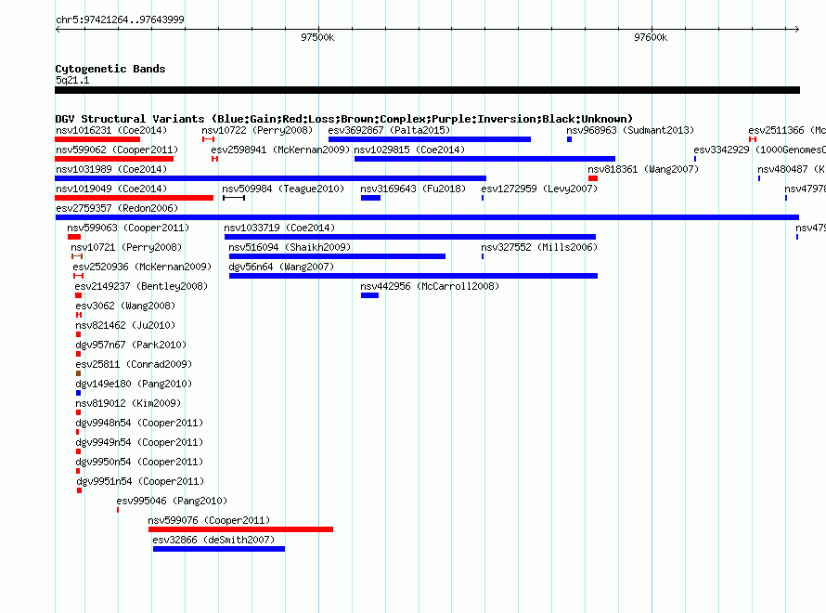This screenshot has height=613, width=826.
Task: Click the nsv1016231 (Coe2014) variant label
Action: pyautogui.click(x=111, y=130)
